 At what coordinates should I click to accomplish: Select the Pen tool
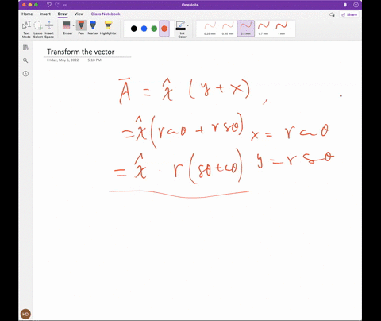point(81,28)
